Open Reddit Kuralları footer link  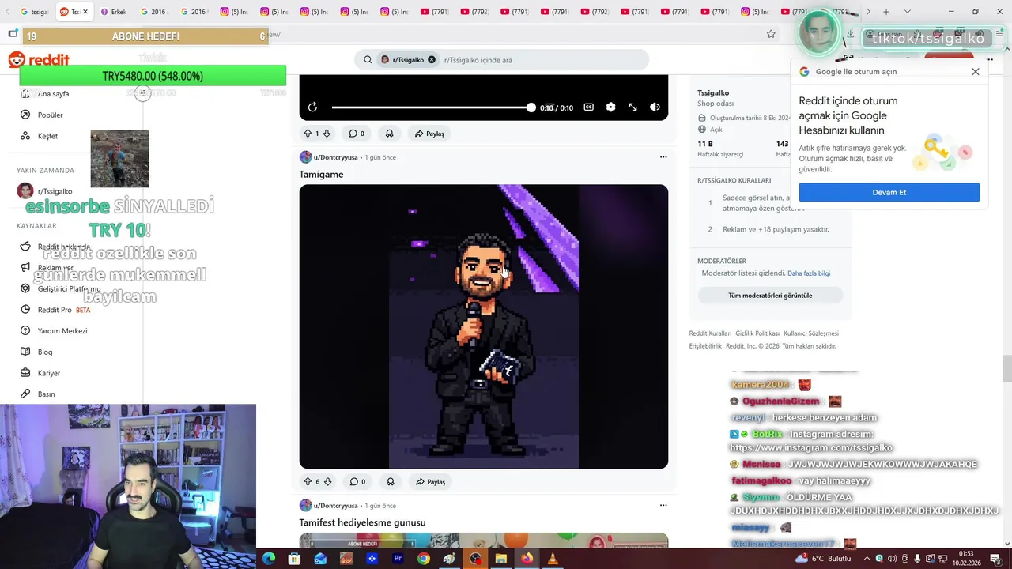pos(710,333)
